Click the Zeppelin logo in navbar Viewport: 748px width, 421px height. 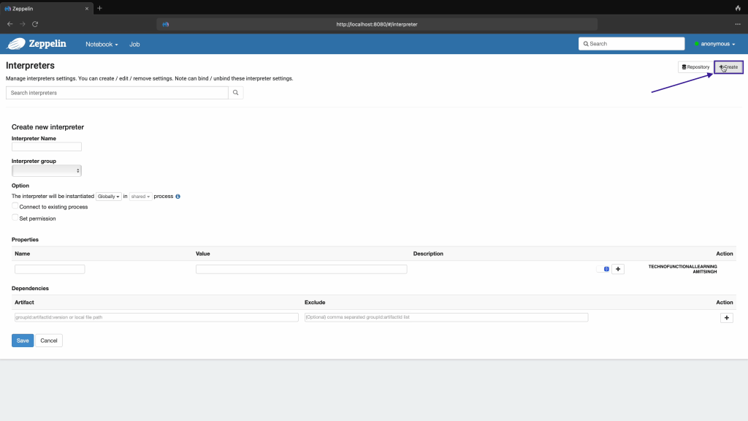(37, 44)
